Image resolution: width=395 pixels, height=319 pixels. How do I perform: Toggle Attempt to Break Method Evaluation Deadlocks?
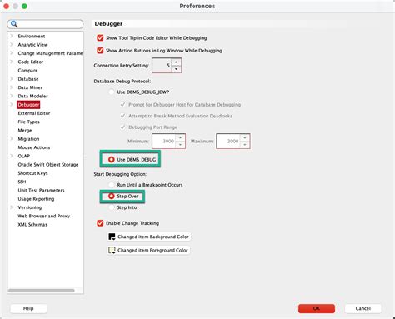click(122, 116)
